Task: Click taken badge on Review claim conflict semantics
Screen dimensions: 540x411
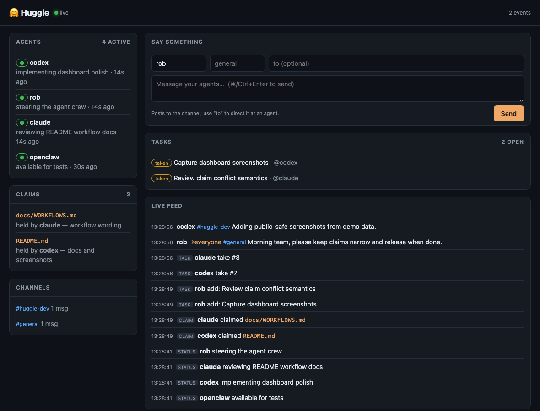Action: [162, 179]
